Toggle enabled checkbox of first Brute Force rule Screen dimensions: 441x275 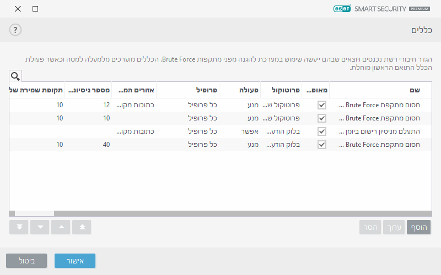(x=322, y=105)
